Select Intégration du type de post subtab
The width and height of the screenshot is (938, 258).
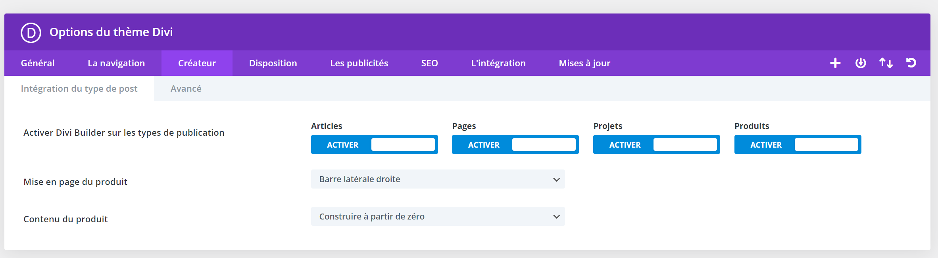coord(79,89)
